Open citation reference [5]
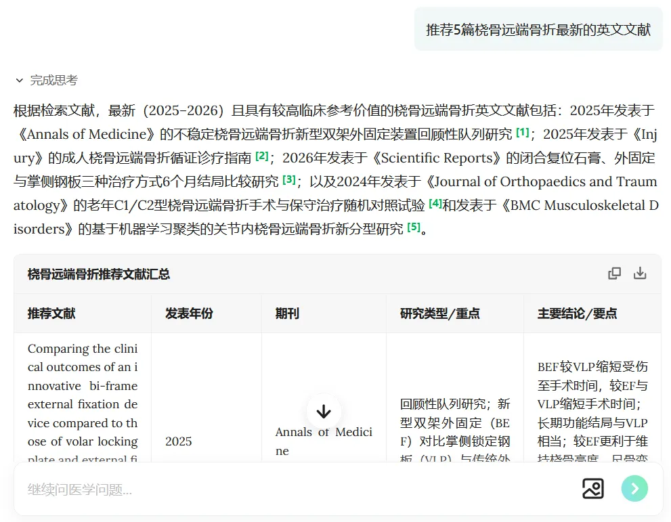Viewport: 671px width, 522px height. (414, 227)
